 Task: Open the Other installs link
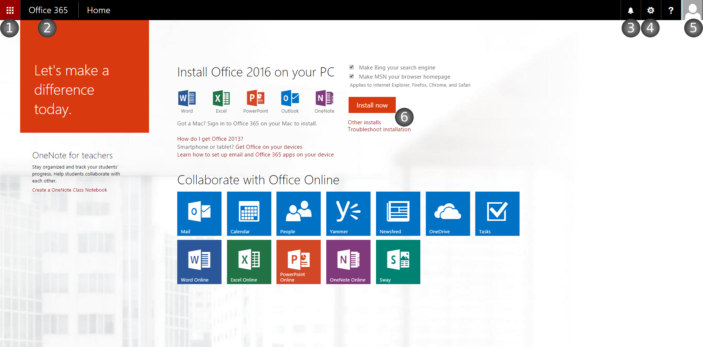tap(364, 122)
